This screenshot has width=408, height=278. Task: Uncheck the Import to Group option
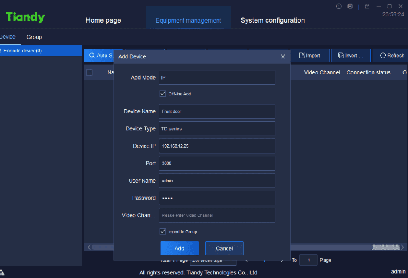coord(163,231)
